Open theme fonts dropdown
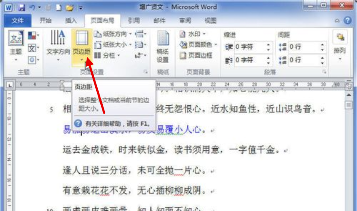 (x=33, y=48)
